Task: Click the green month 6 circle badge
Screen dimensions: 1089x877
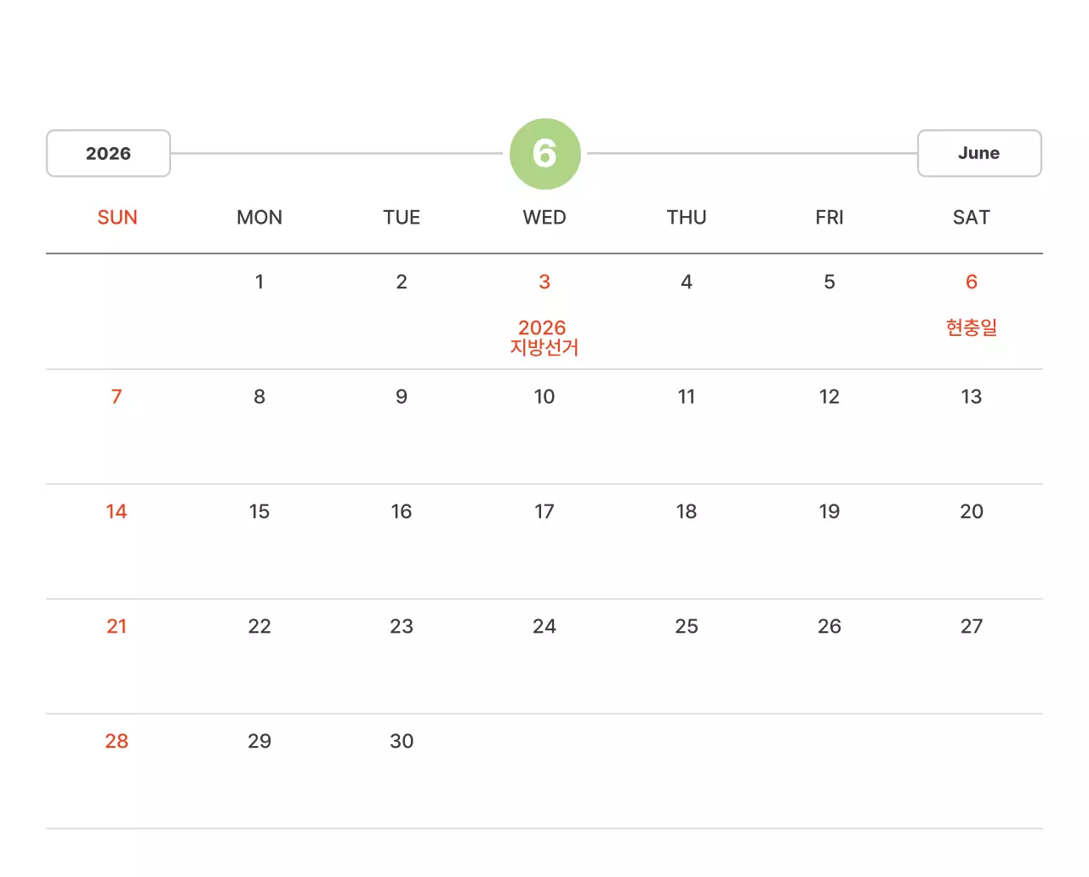Action: (544, 154)
